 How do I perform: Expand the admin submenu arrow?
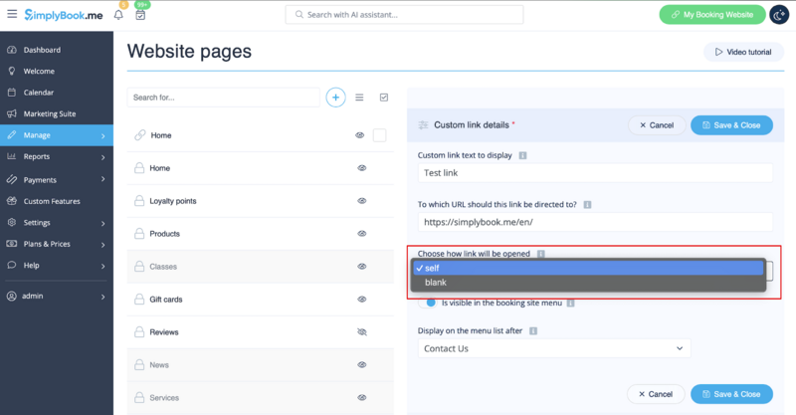(x=103, y=297)
